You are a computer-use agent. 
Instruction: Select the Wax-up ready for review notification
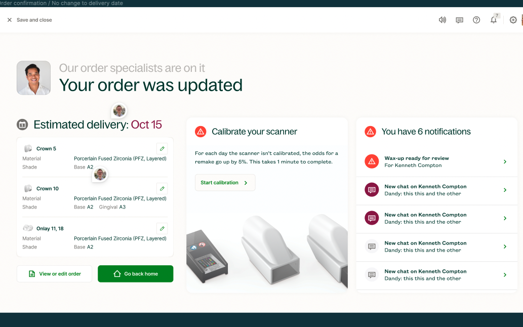tap(436, 161)
